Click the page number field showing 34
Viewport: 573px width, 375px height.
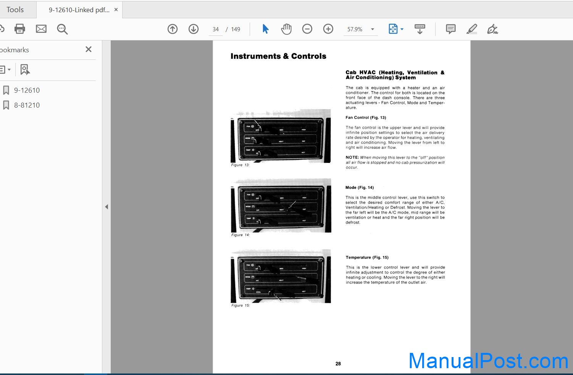click(216, 29)
